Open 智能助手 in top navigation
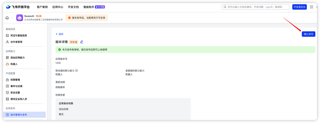Viewport: 320px width, 123px height. pos(89,7)
